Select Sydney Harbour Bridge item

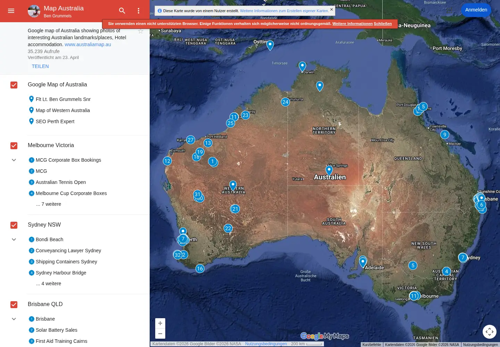(61, 273)
